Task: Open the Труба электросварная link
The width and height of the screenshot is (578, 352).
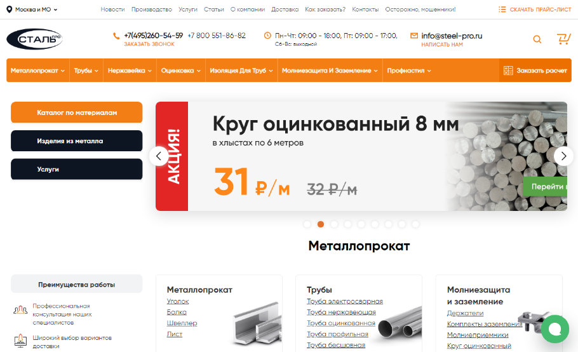Action: (345, 301)
